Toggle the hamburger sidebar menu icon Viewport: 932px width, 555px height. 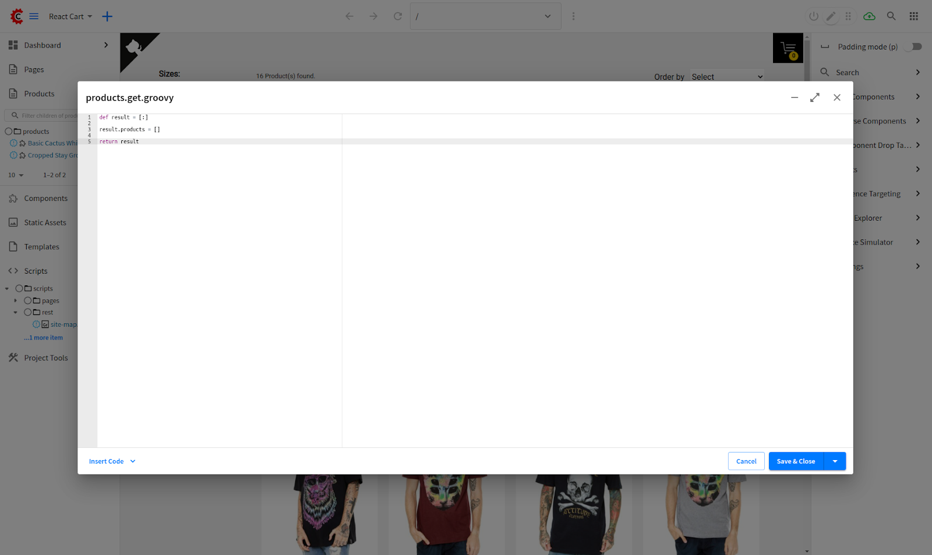(x=34, y=16)
